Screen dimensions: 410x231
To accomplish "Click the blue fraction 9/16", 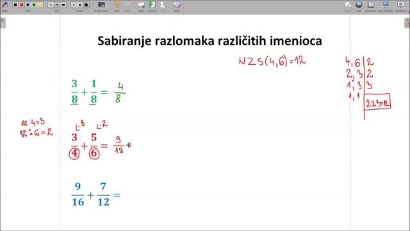I will pyautogui.click(x=78, y=194).
